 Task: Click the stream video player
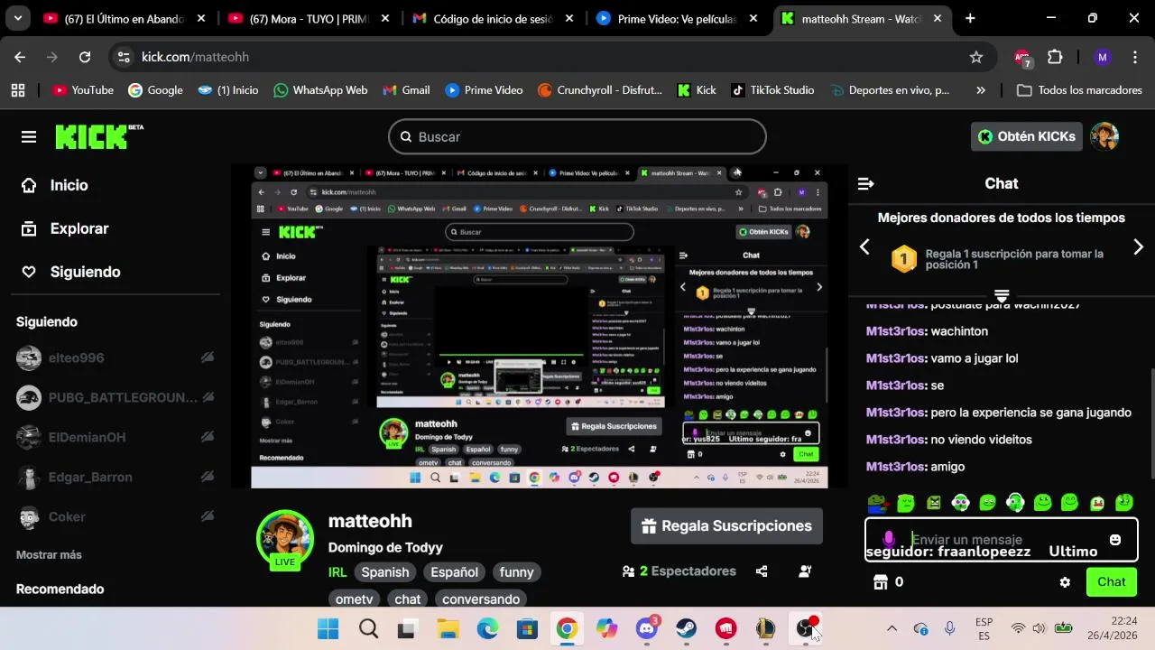(x=539, y=326)
